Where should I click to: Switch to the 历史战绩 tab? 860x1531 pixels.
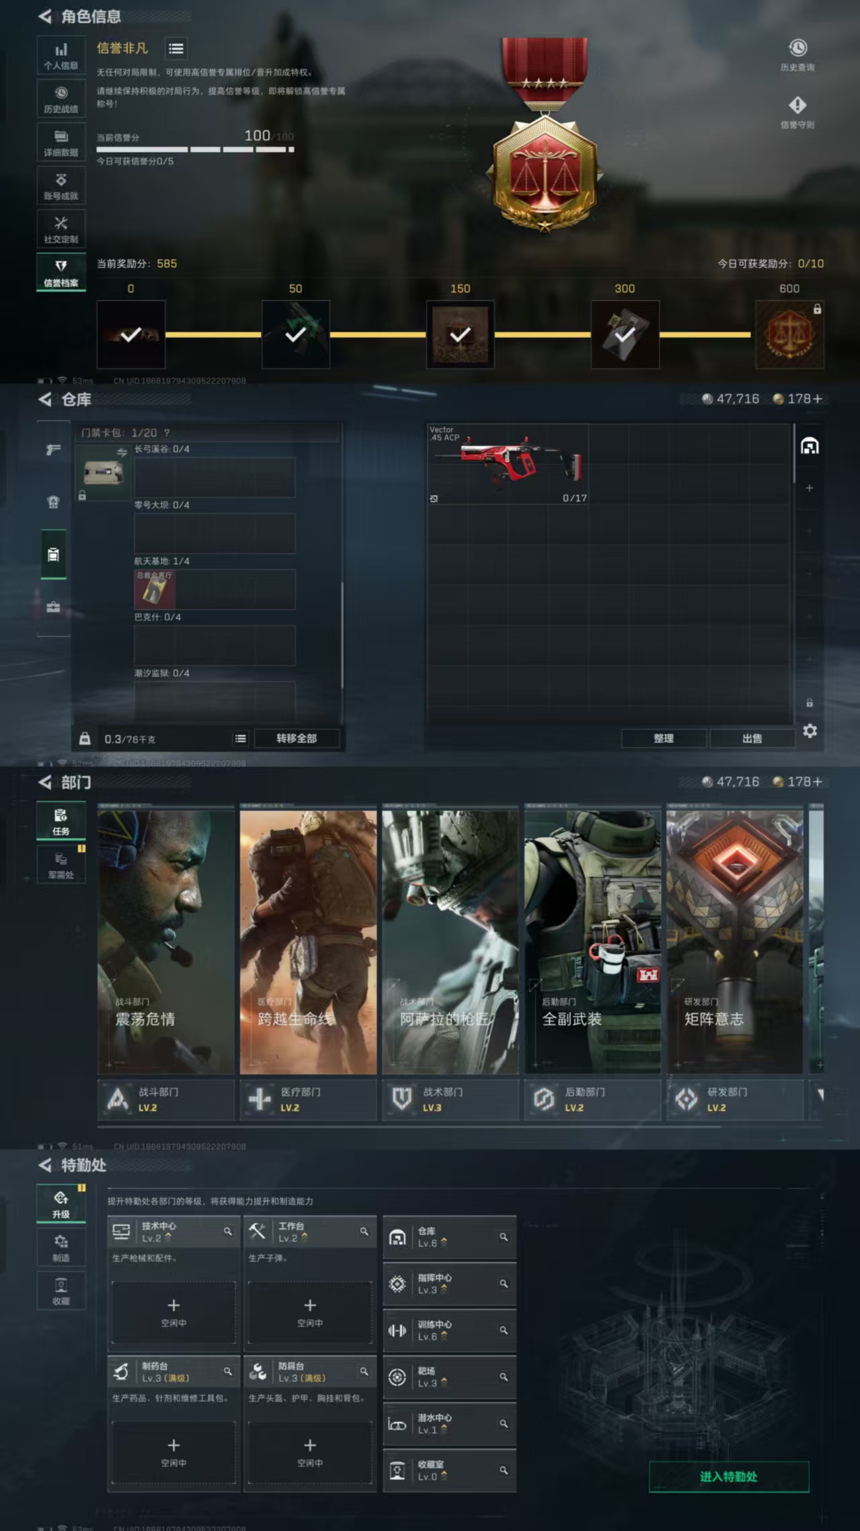click(61, 99)
